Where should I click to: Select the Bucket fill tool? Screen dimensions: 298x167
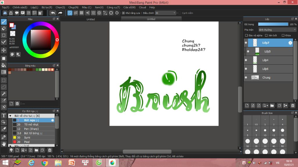3,65
